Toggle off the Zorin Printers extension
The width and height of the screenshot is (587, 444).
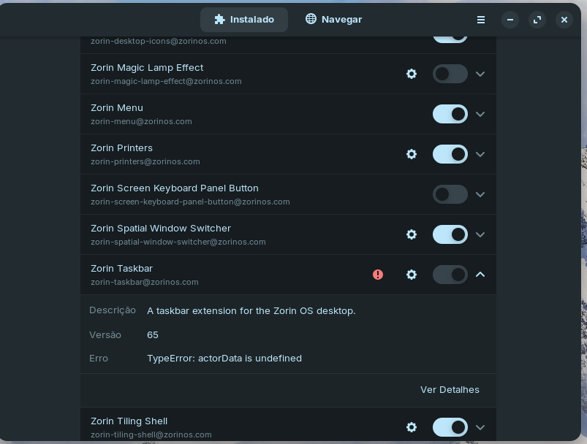[450, 154]
